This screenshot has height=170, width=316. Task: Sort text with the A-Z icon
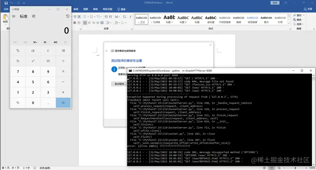[x=124, y=17]
